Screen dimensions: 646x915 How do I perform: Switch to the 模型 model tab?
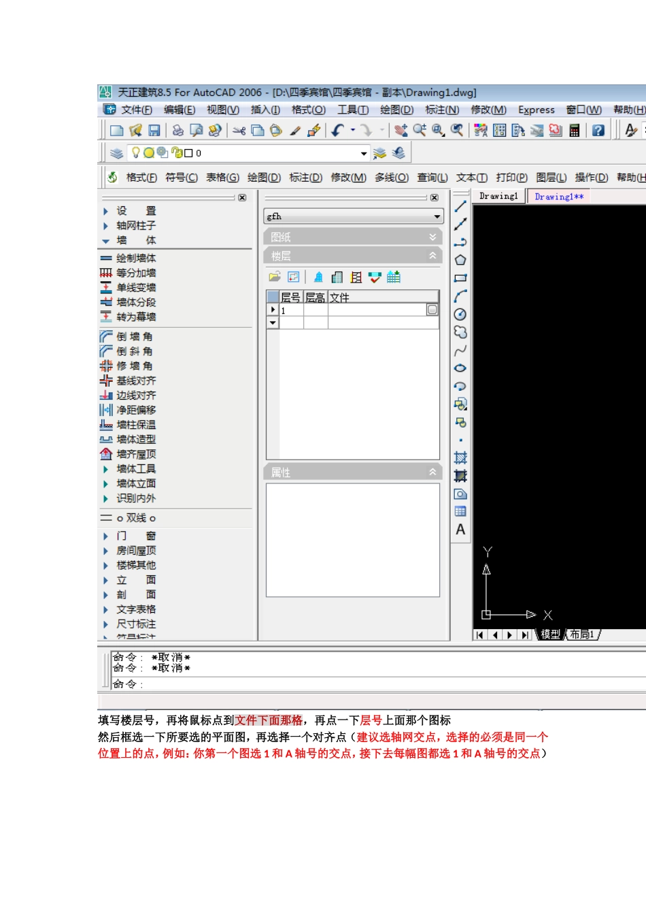point(551,635)
